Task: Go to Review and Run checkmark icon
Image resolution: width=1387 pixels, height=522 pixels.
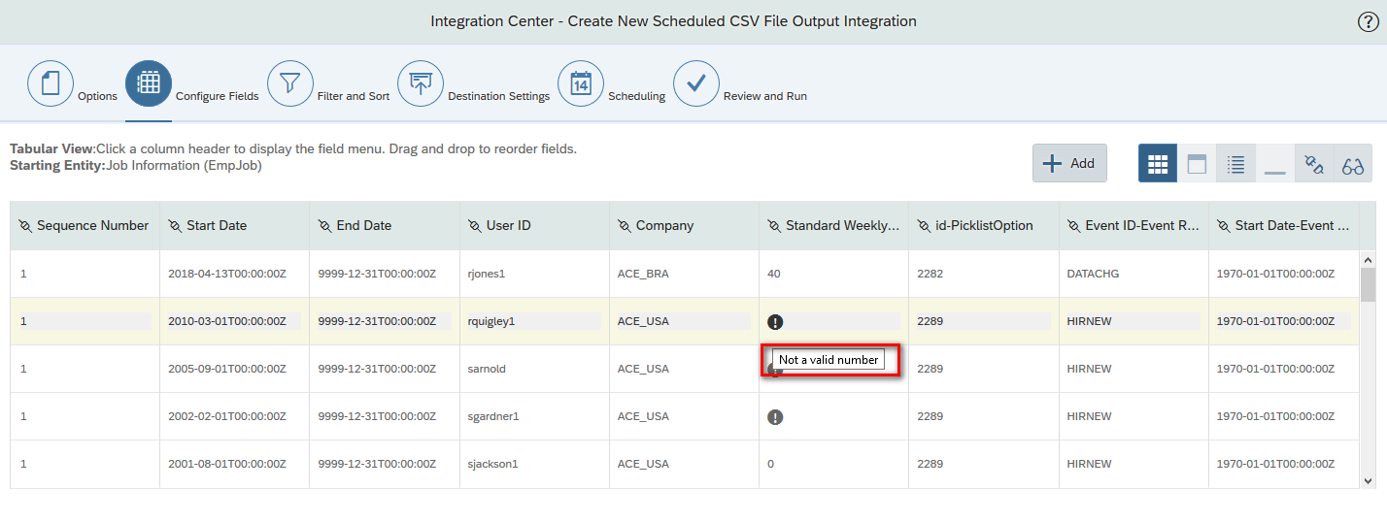Action: point(696,83)
